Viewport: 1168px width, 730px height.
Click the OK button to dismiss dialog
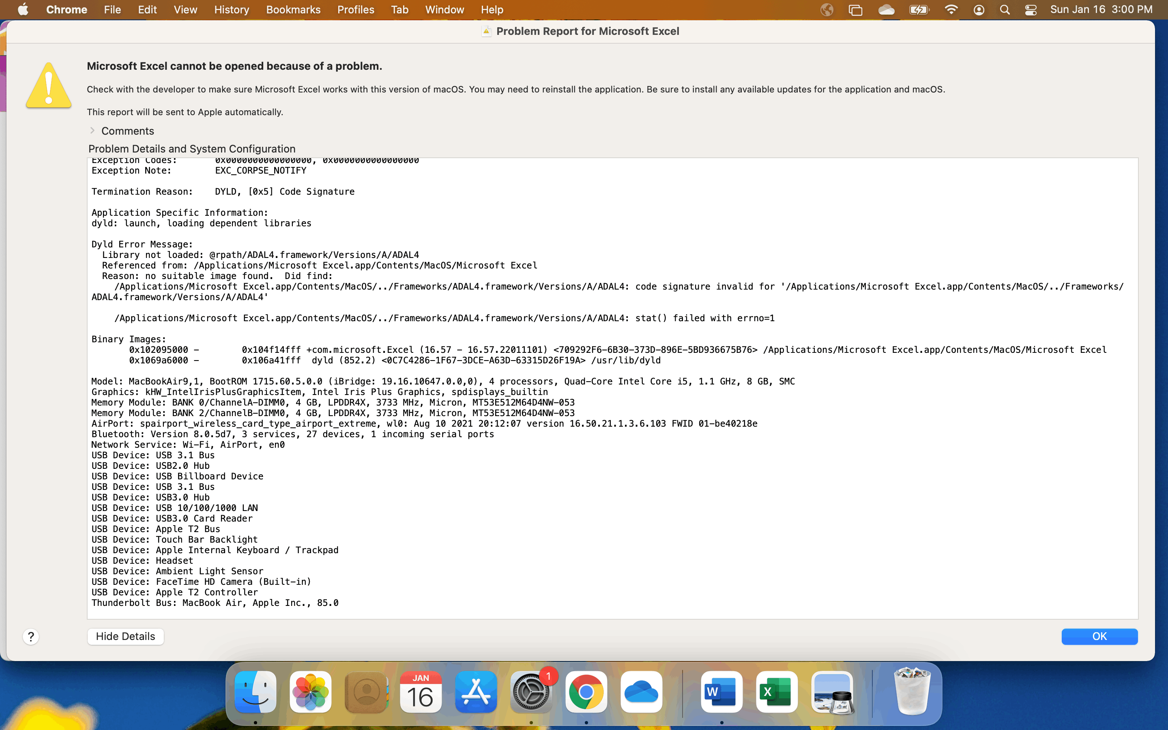[x=1098, y=636]
